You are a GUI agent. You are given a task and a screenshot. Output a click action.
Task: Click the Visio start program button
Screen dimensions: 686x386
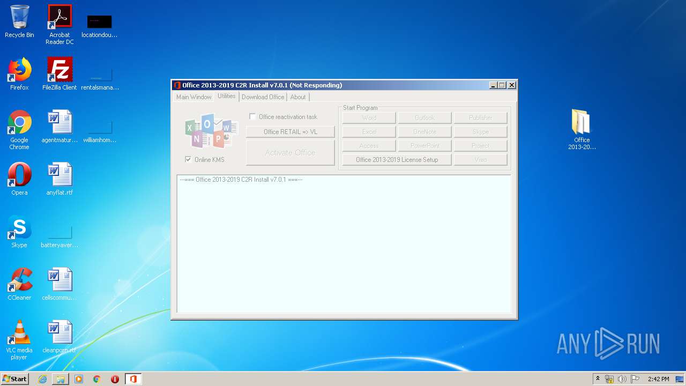[480, 160]
